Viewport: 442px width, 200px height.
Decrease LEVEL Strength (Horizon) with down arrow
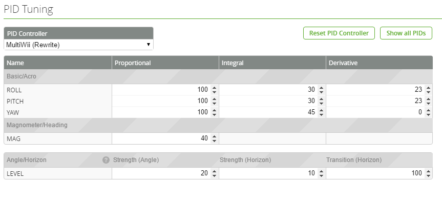321,175
